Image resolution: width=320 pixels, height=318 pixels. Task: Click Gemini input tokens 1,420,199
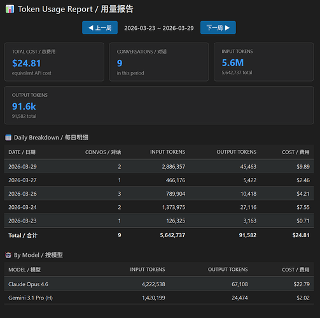point(153,298)
